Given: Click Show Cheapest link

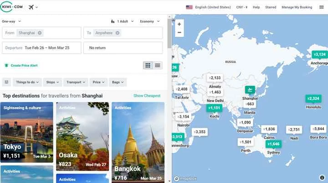Looking at the screenshot, I should click(x=147, y=96).
